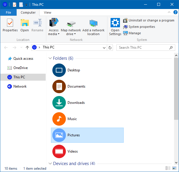Collapse Devices and drives section
Screen dimensions: 179x172
click(x=50, y=164)
